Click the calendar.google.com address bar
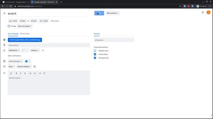213x119 pixels. click(x=95, y=6)
